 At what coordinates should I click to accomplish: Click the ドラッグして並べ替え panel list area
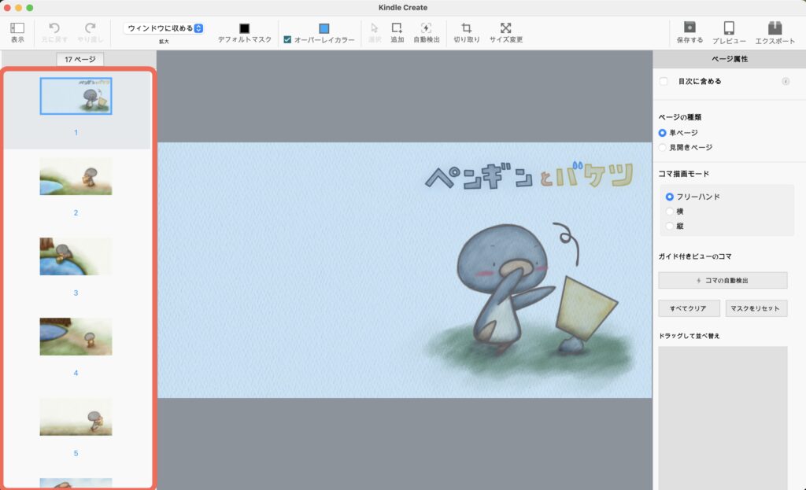[x=723, y=418]
